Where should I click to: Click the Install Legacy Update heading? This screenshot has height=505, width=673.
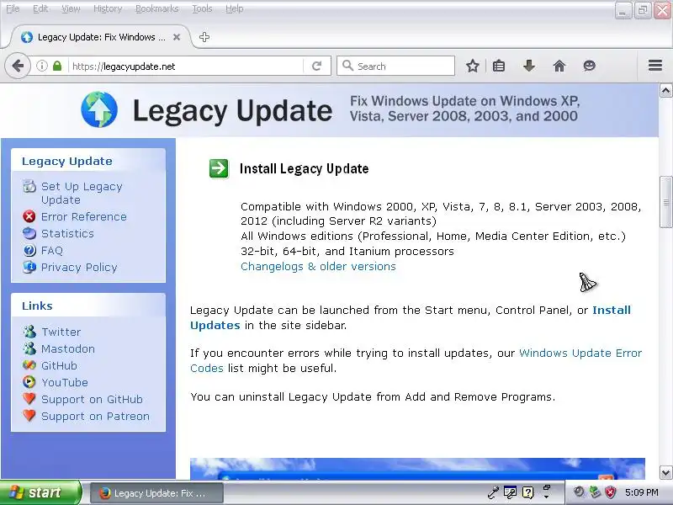(304, 168)
